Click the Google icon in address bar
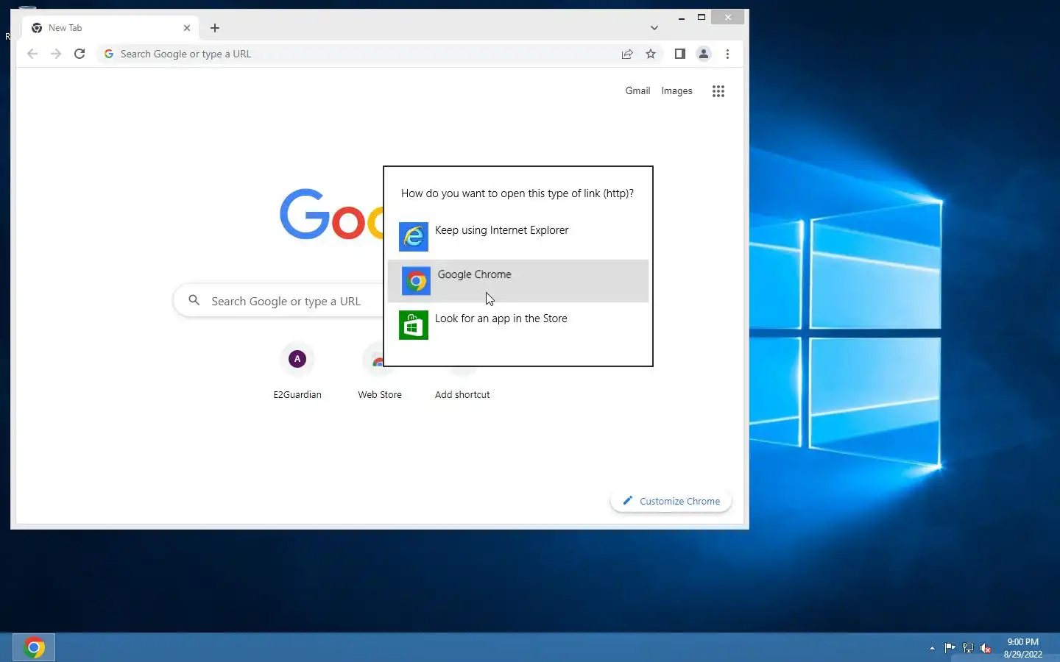Screen dimensions: 1060x662 [109, 54]
